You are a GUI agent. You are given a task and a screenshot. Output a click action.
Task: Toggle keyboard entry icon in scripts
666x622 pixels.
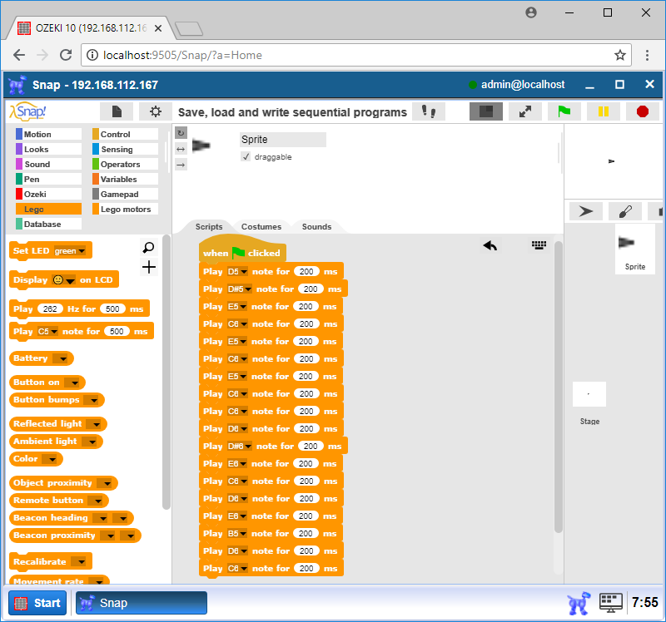coord(539,245)
